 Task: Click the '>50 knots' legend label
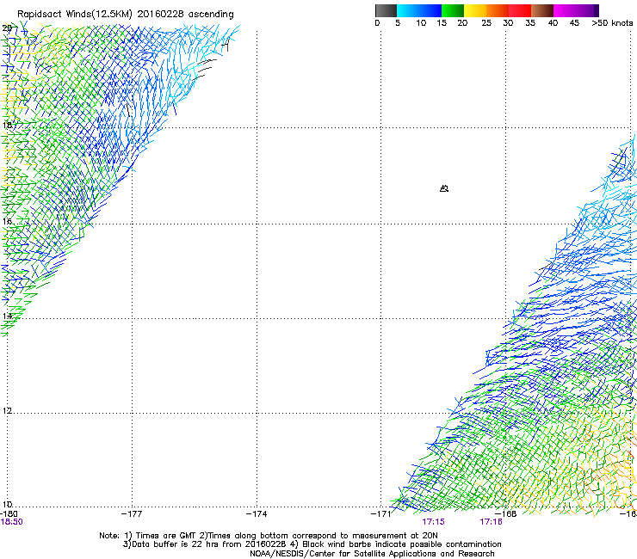click(x=612, y=23)
